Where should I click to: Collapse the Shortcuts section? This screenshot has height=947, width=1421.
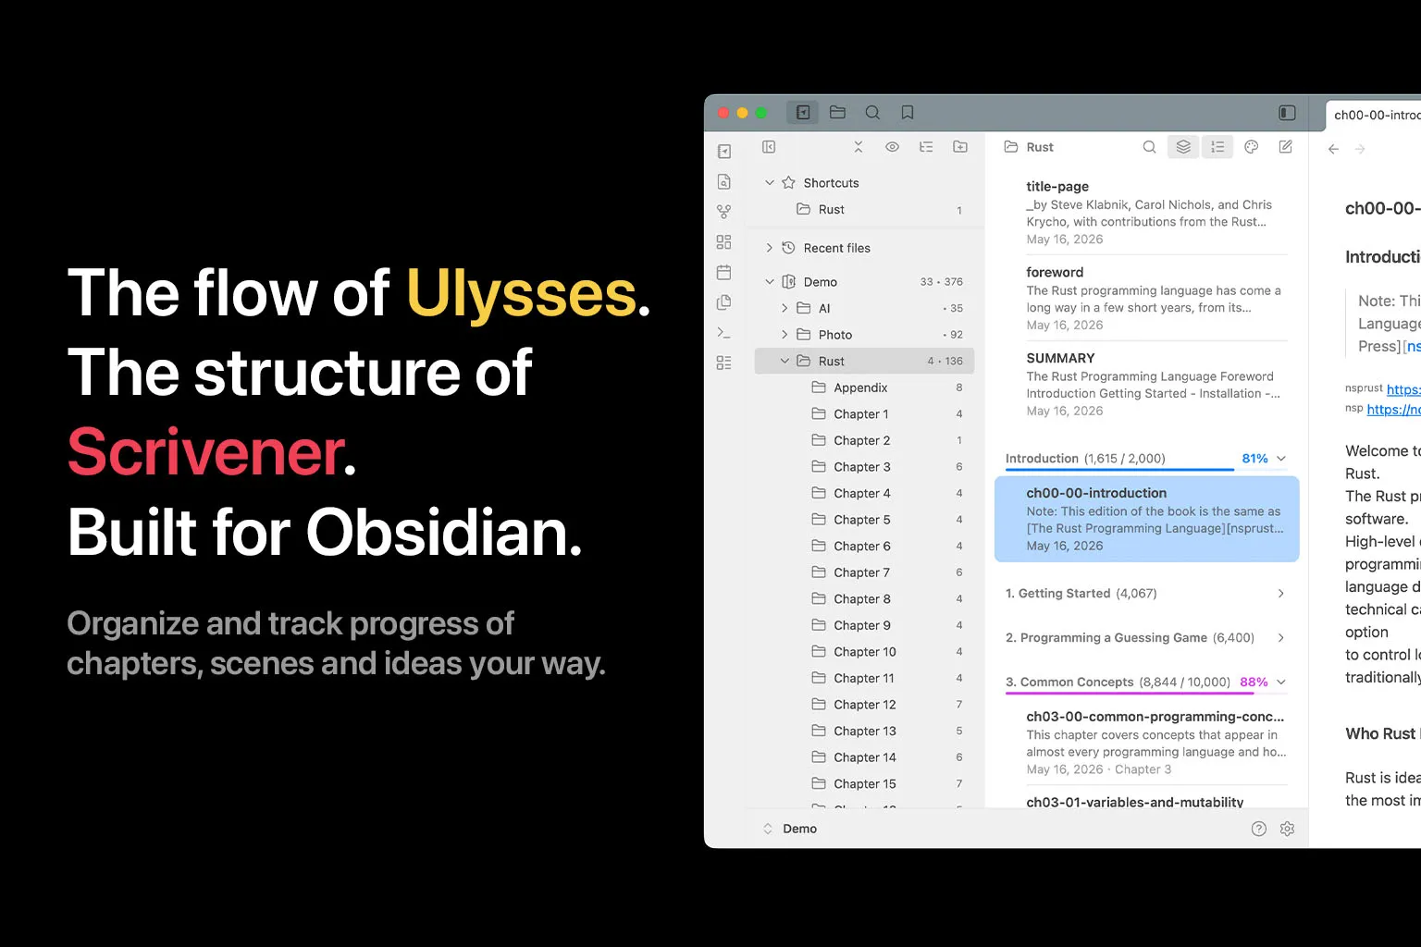(x=769, y=183)
